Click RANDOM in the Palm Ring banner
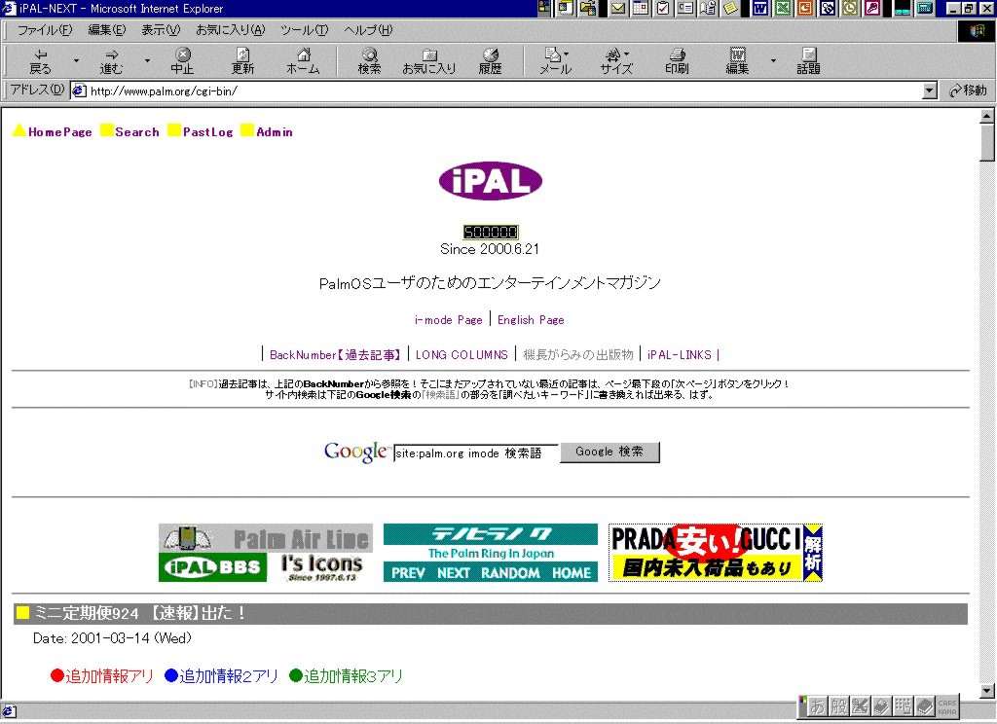The height and width of the screenshot is (724, 997). tap(510, 573)
